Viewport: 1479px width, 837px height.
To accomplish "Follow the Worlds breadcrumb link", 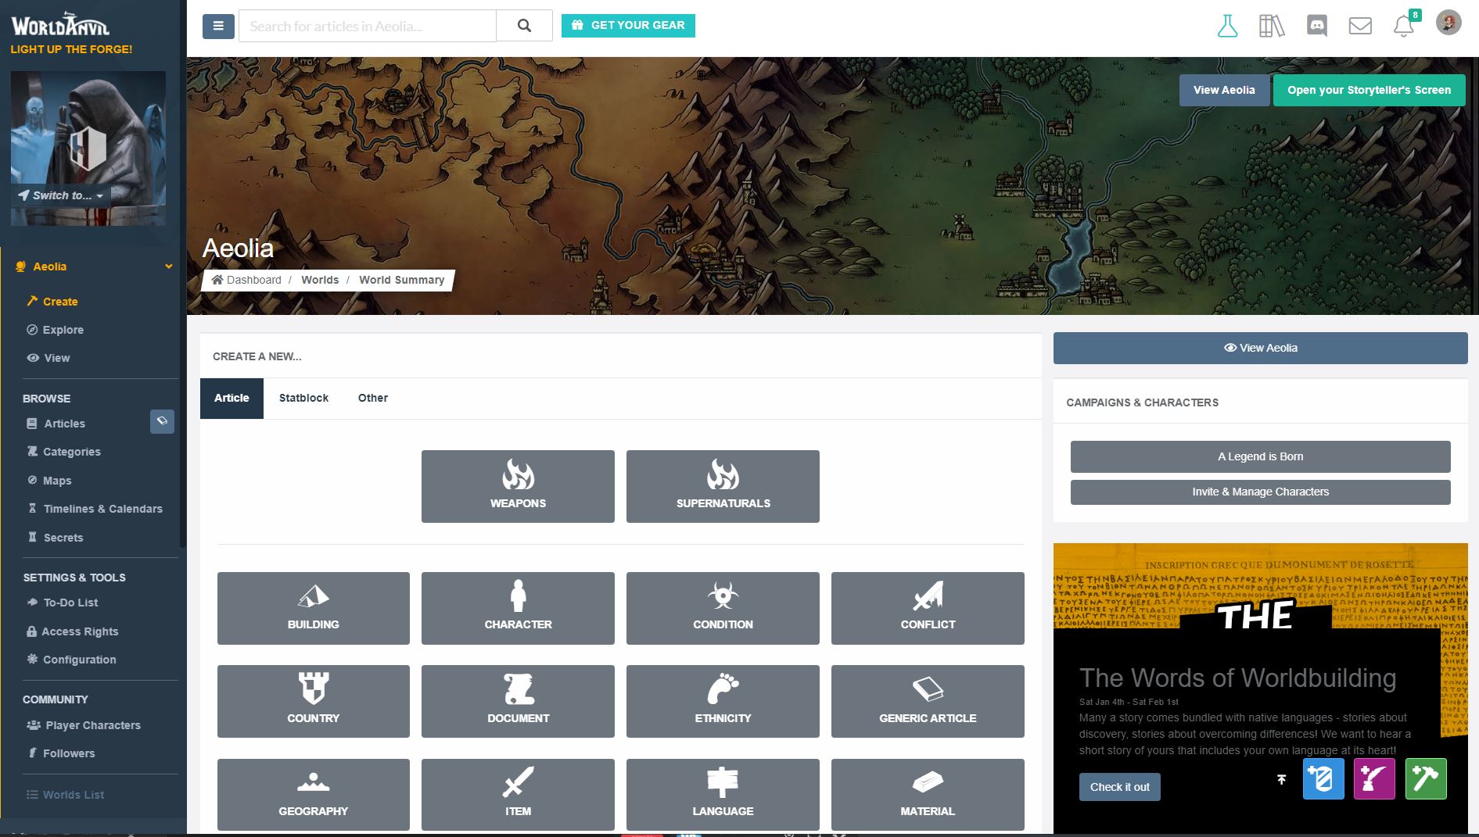I will point(320,280).
